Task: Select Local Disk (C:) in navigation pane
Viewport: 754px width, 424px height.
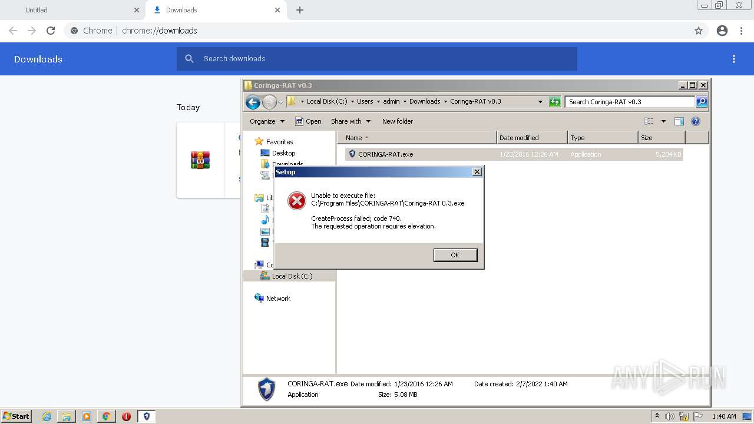Action: pyautogui.click(x=292, y=276)
